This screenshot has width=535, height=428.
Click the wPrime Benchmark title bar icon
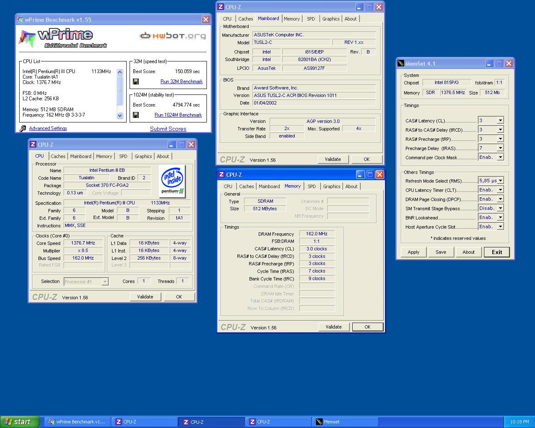click(20, 20)
